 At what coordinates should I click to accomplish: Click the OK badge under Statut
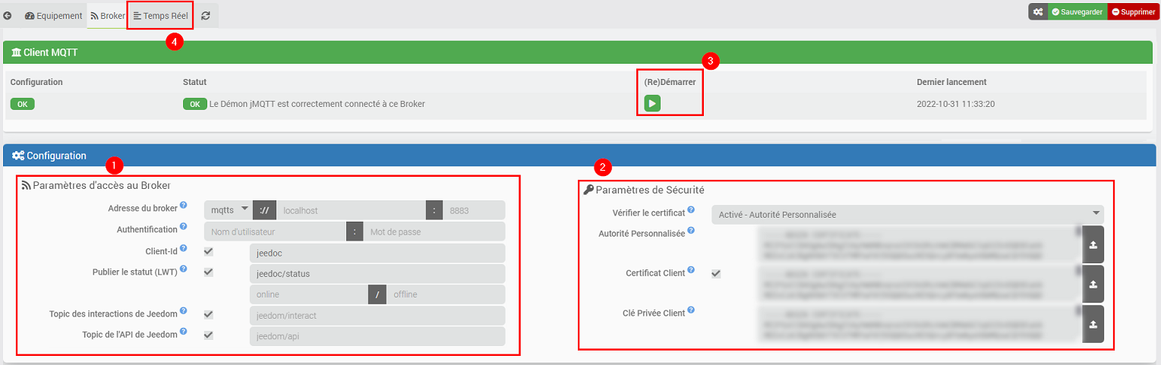[195, 104]
